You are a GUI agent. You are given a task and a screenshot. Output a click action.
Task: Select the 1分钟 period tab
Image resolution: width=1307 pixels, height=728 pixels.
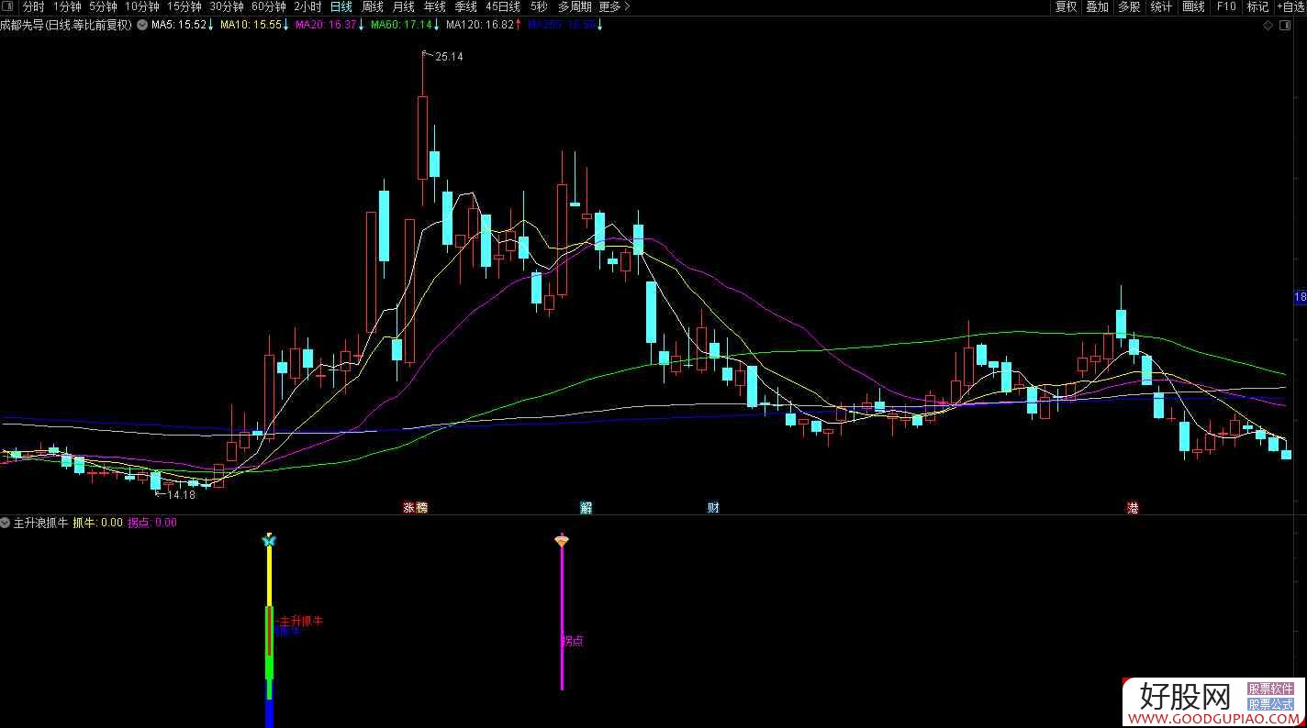click(x=67, y=6)
